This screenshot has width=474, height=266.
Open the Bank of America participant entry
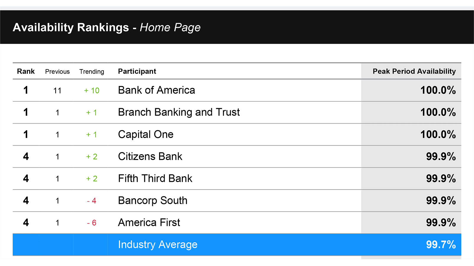tap(156, 90)
